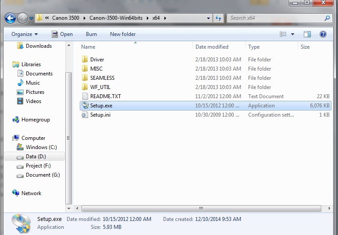Open Pictures library
This screenshot has width=338, height=235.
pyautogui.click(x=35, y=92)
